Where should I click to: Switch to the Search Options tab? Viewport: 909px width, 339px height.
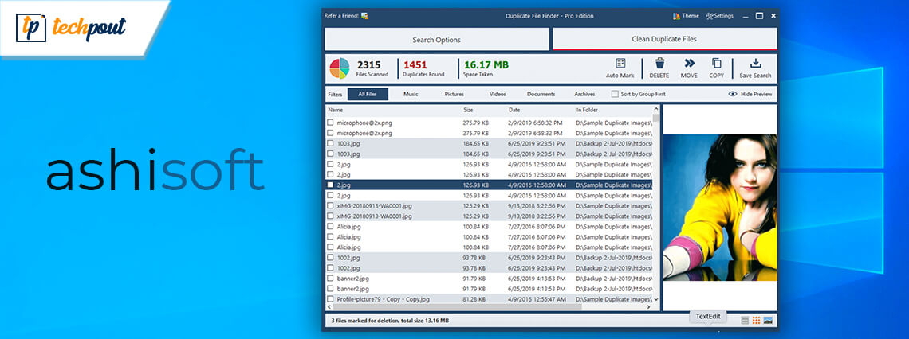436,39
